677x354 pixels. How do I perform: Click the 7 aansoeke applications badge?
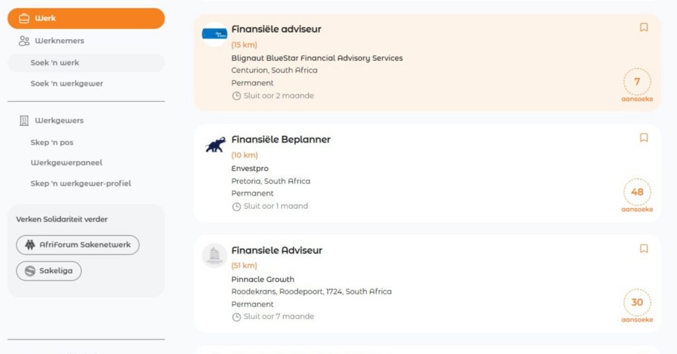pyautogui.click(x=637, y=85)
